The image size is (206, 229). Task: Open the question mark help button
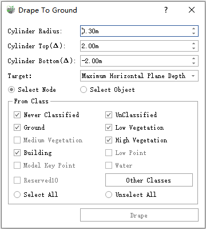click(166, 10)
